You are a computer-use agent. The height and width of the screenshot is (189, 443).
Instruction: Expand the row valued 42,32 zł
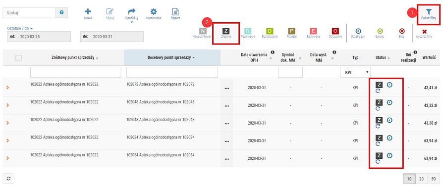coord(7,105)
